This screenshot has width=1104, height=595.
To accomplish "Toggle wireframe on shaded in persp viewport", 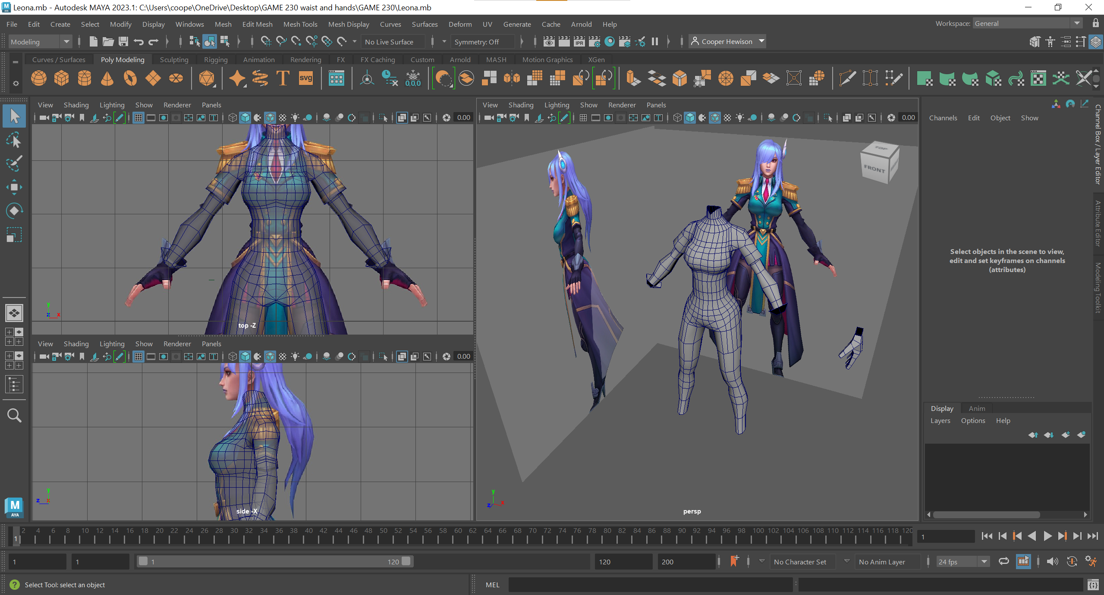I will coord(715,118).
